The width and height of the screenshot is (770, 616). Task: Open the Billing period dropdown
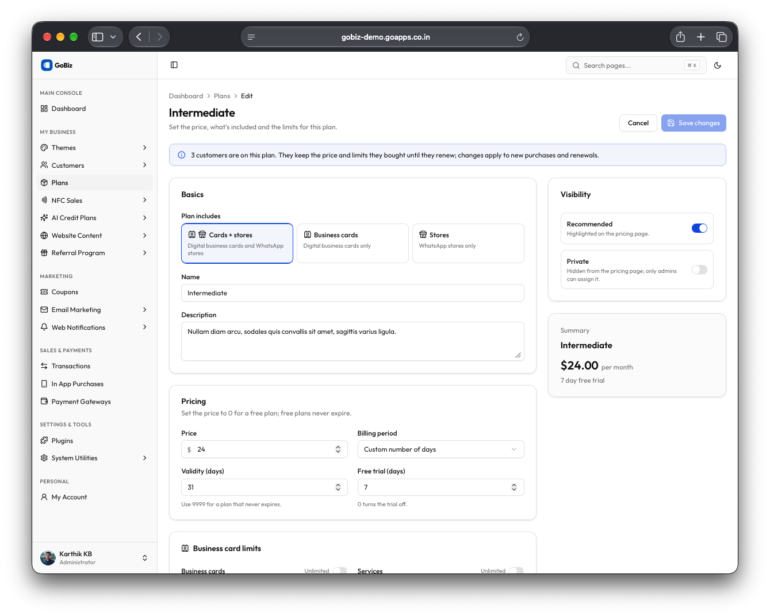[440, 449]
